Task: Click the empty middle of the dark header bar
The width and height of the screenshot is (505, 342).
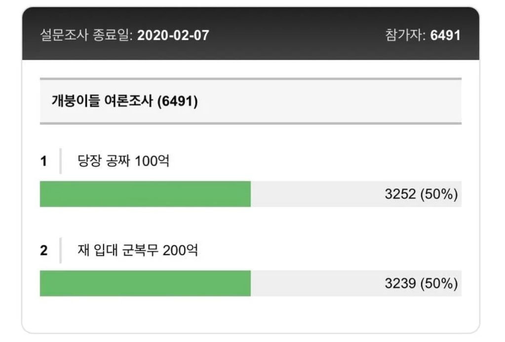Action: (296, 35)
